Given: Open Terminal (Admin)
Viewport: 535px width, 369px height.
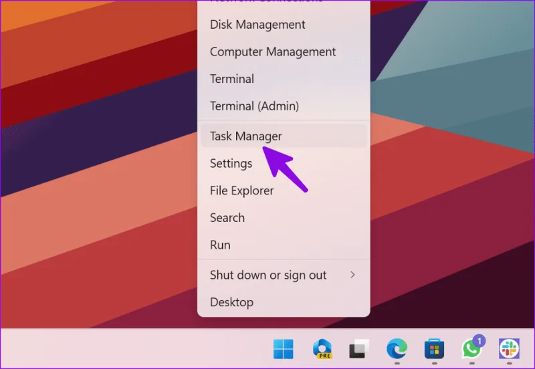Looking at the screenshot, I should coord(284,106).
